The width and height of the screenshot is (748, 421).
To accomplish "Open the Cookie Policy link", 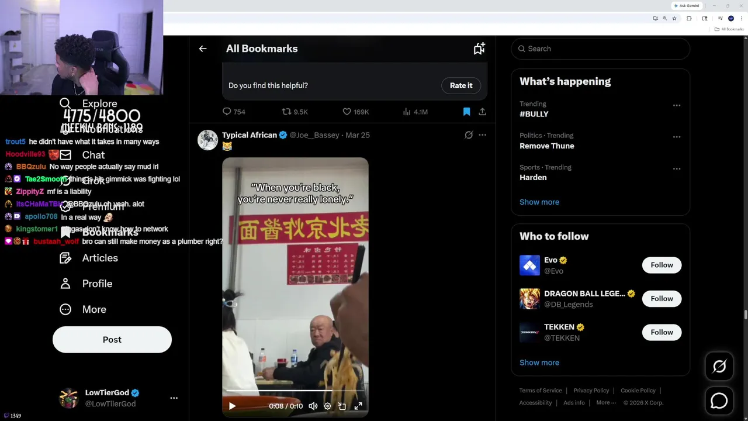I will [x=638, y=391].
